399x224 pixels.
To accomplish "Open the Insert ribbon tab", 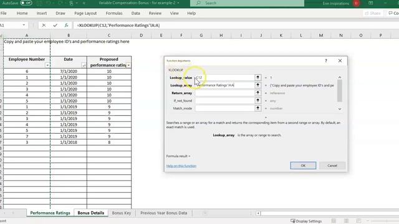I will coord(42,13).
